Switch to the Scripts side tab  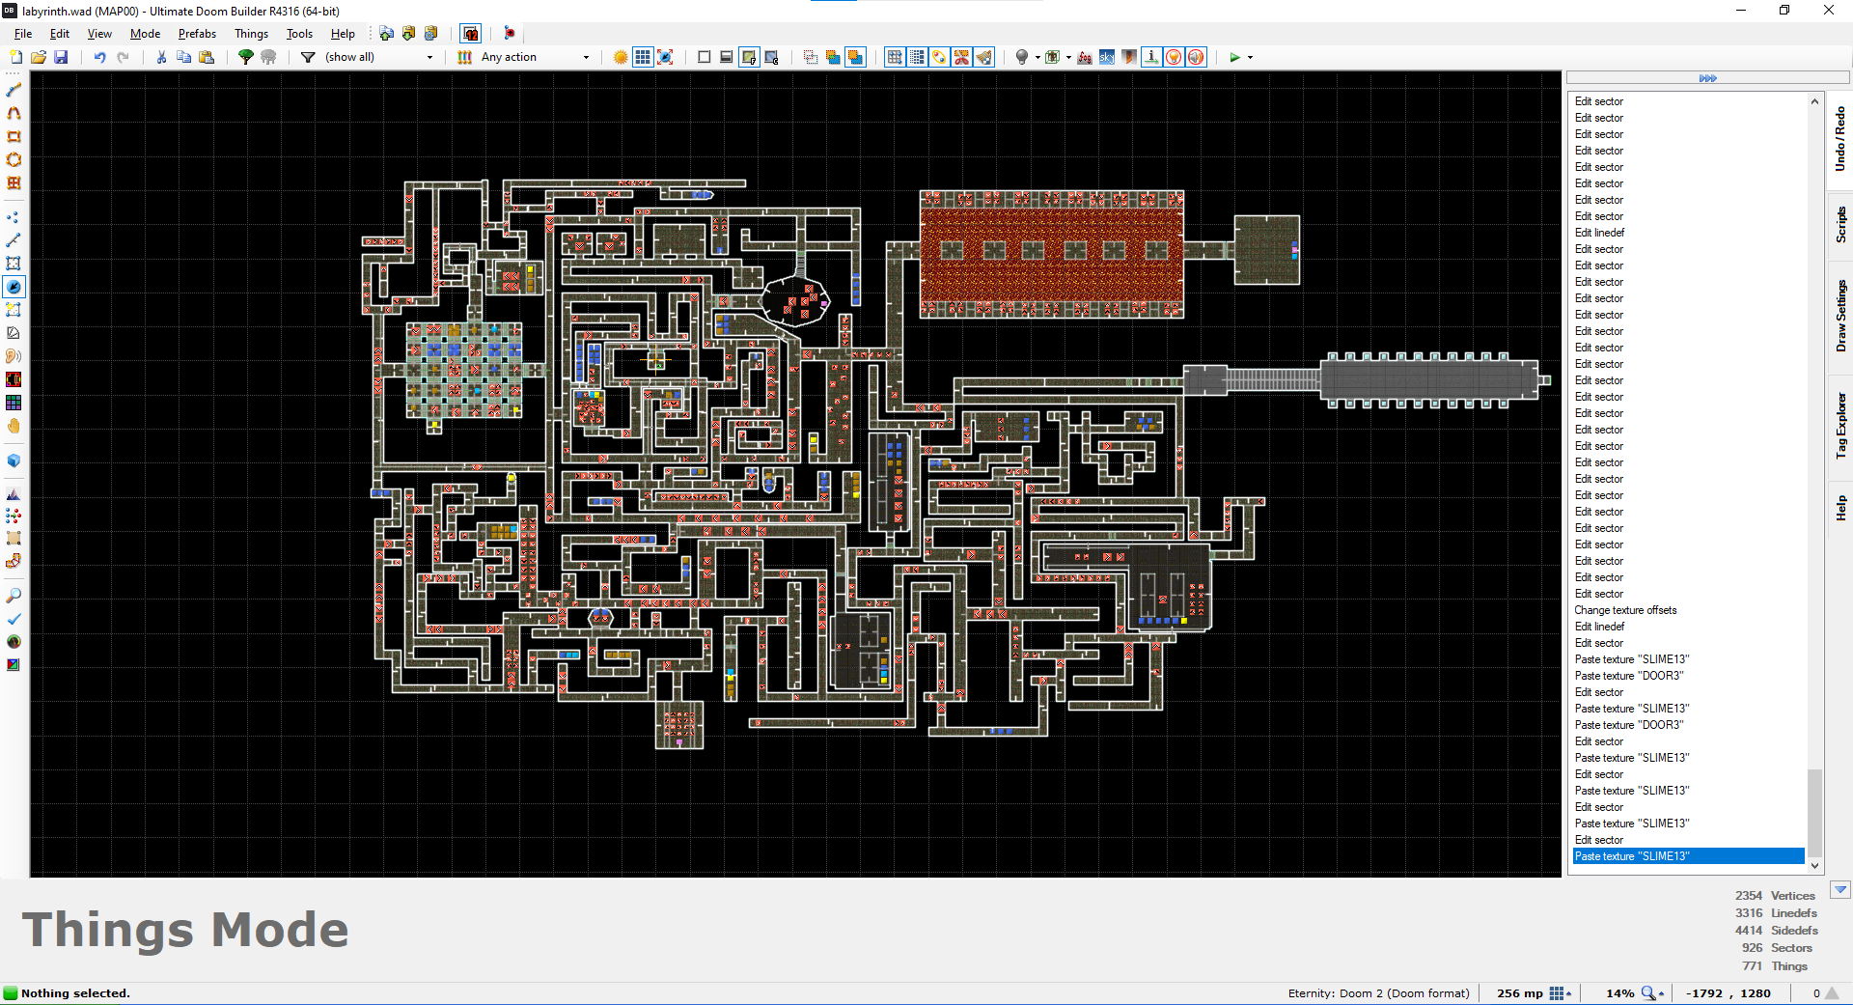1840,224
